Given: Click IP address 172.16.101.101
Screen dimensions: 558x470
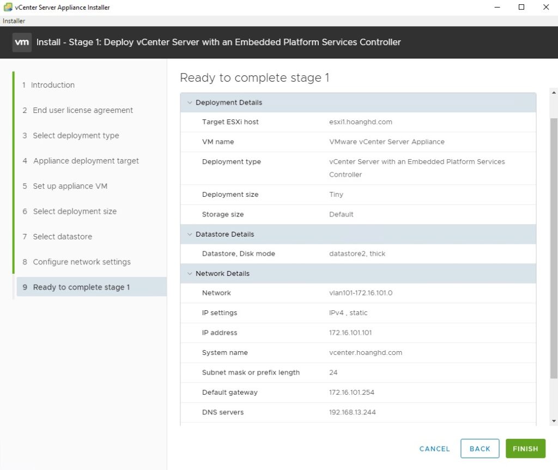Looking at the screenshot, I should click(350, 333).
